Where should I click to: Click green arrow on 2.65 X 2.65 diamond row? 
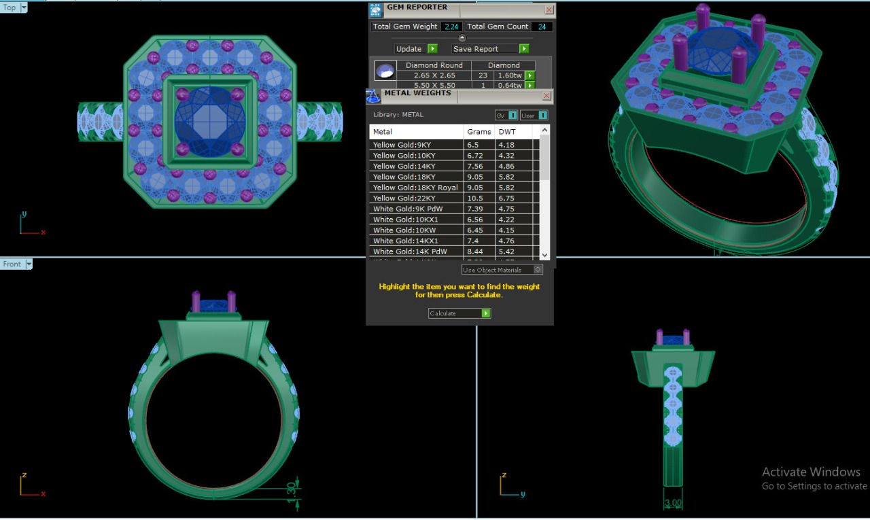530,75
